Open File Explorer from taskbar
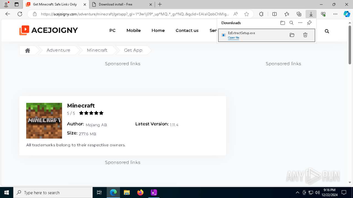The width and height of the screenshot is (353, 198). [x=127, y=193]
